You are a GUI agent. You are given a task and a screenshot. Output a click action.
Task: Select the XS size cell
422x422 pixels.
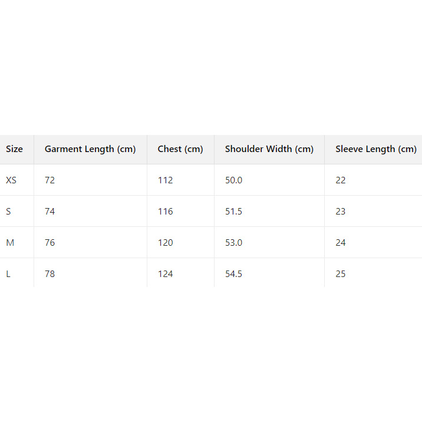pyautogui.click(x=11, y=180)
